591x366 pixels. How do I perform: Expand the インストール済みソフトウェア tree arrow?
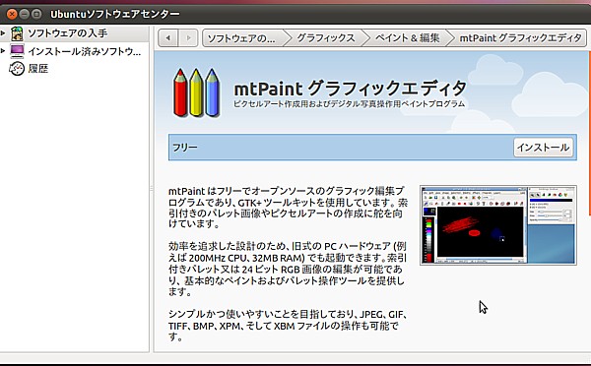pyautogui.click(x=3, y=50)
